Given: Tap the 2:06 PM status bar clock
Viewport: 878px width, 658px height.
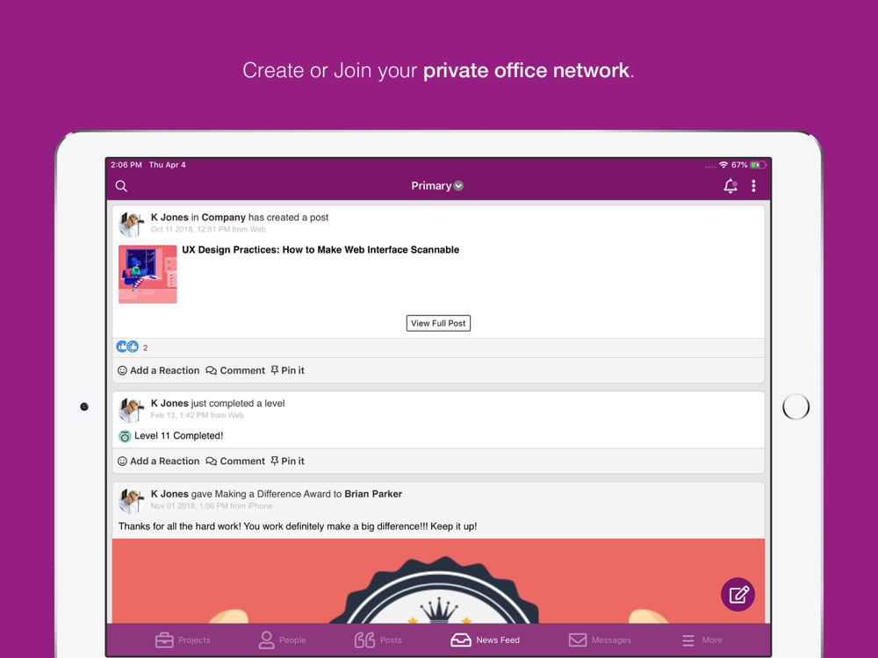Looking at the screenshot, I should pyautogui.click(x=126, y=165).
